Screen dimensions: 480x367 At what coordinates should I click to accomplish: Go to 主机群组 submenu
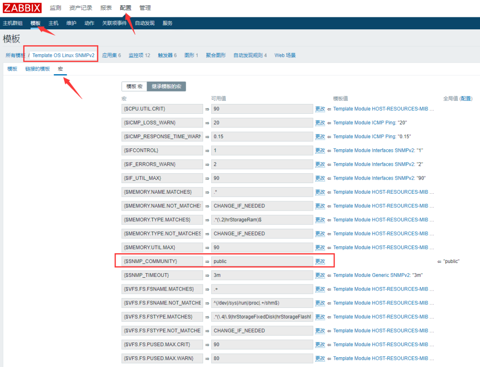click(x=13, y=23)
